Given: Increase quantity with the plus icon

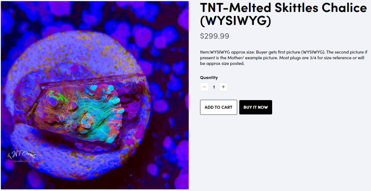Looking at the screenshot, I should [x=223, y=87].
